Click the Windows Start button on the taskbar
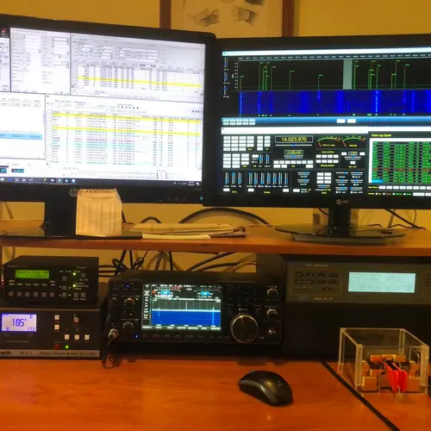This screenshot has width=431, height=431. coord(3,179)
